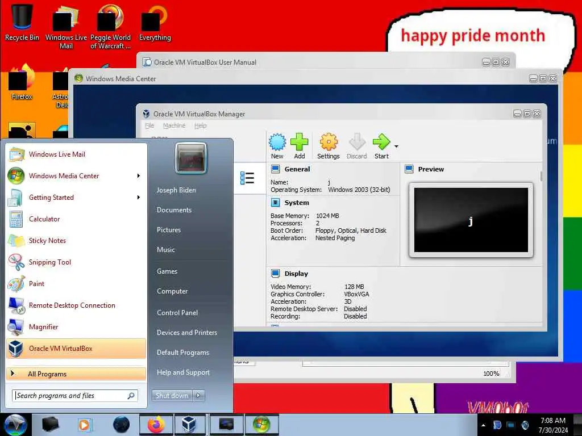Open the File menu in VirtualBox Manager
Screen dimensions: 582x436
[149, 125]
